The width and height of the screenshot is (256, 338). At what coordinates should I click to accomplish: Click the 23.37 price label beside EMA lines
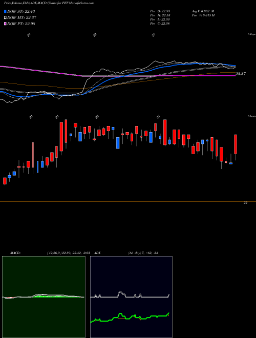[241, 74]
